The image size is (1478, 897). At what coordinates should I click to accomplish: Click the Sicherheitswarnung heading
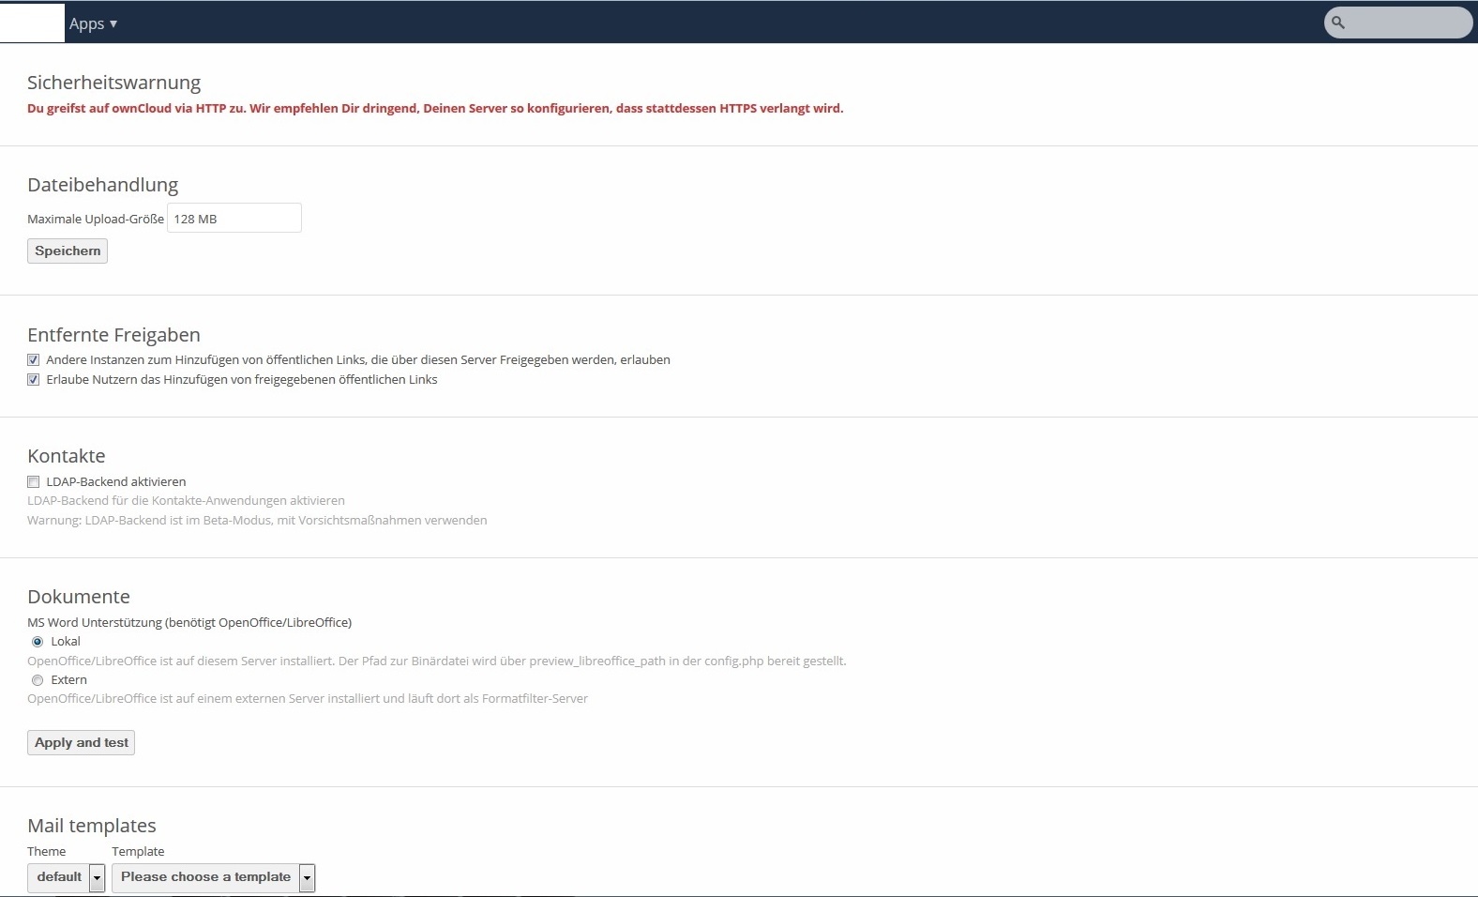click(x=114, y=83)
